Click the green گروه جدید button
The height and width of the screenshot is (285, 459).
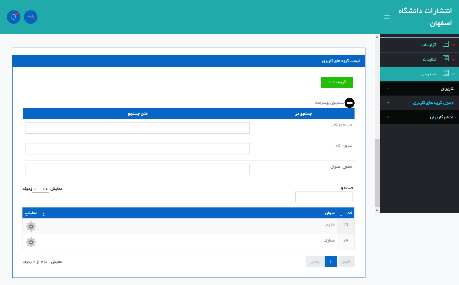click(x=337, y=82)
